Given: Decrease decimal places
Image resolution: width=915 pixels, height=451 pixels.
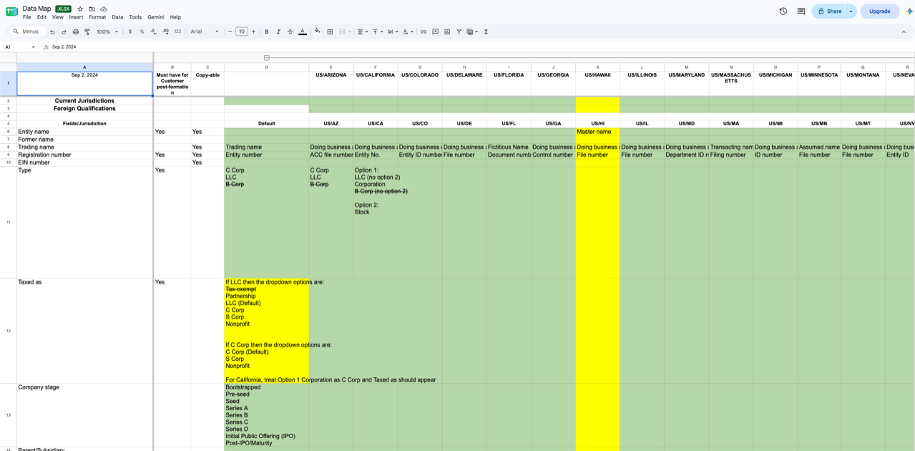Looking at the screenshot, I should click(153, 31).
